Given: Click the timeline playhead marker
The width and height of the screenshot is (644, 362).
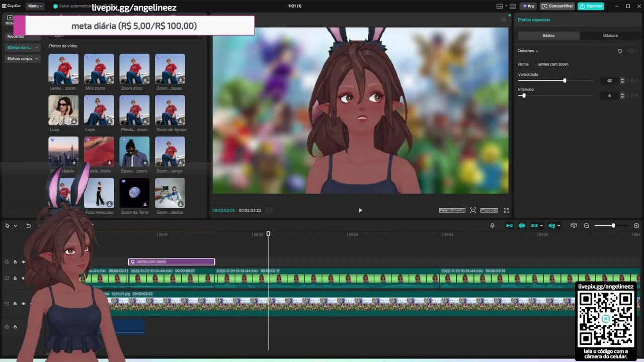Looking at the screenshot, I should (x=268, y=234).
